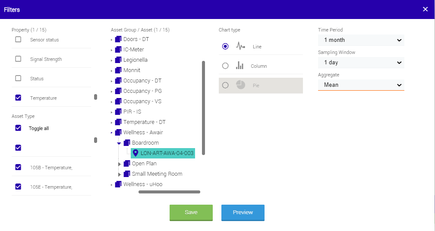
Task: Uncheck the unlabeled asset type checkbox below Toggle all
Action: pos(18,148)
